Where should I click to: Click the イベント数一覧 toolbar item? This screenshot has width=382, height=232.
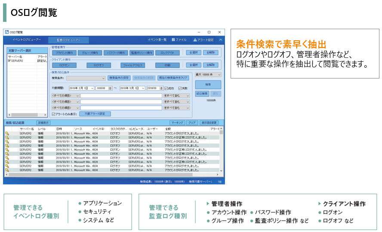pyautogui.click(x=157, y=39)
